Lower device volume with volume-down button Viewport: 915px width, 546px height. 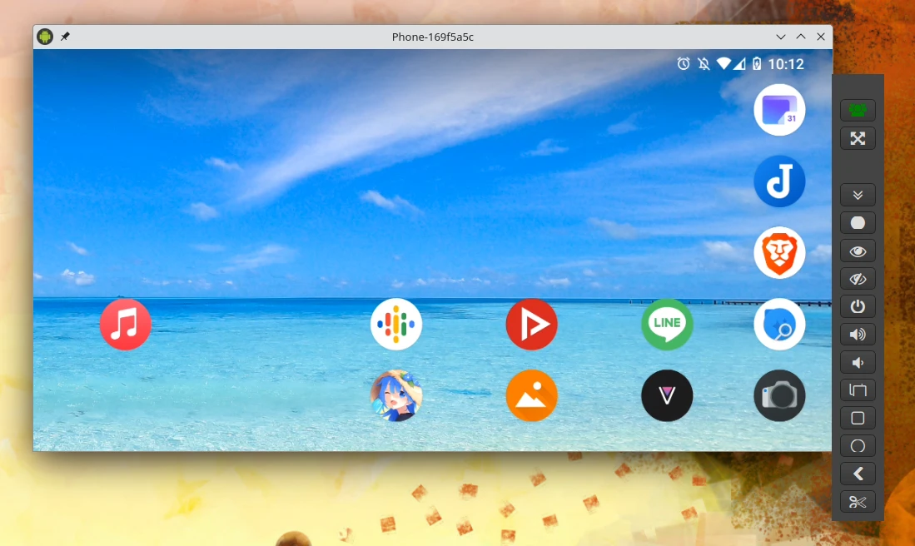click(858, 363)
